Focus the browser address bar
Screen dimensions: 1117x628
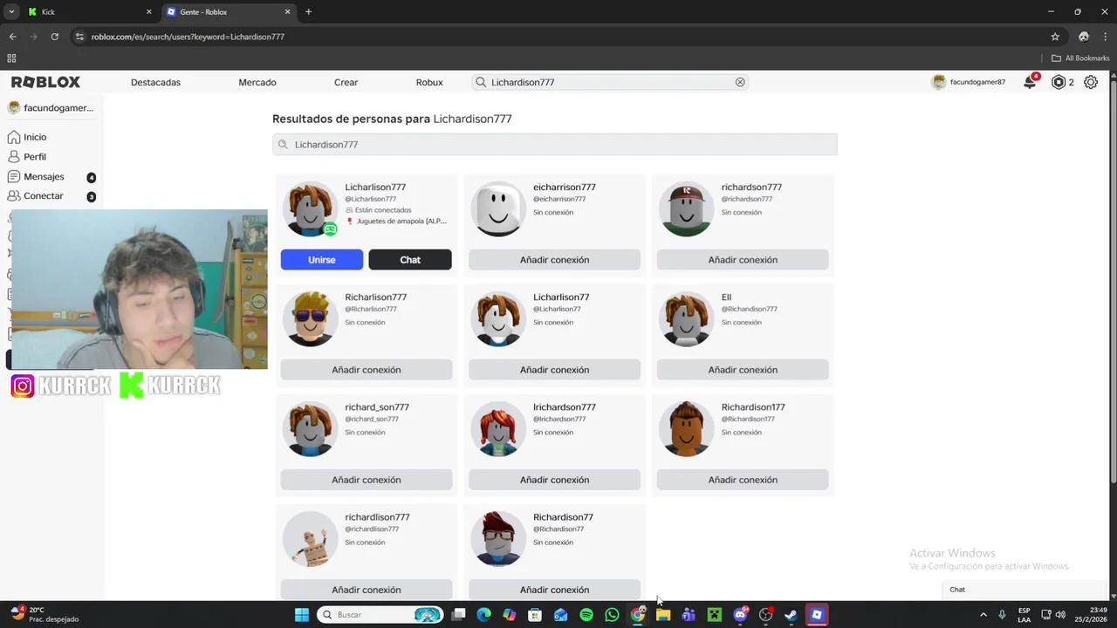point(558,37)
